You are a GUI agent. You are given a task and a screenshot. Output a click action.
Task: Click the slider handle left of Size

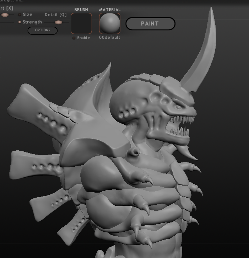[5, 15]
